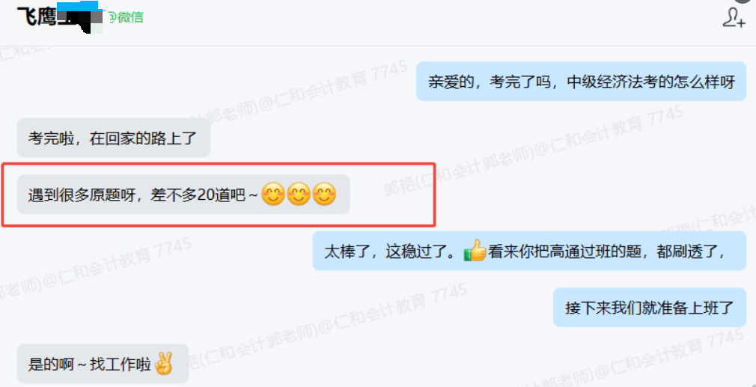
Task: Click the middle blushing smile emoji
Action: pyautogui.click(x=299, y=195)
